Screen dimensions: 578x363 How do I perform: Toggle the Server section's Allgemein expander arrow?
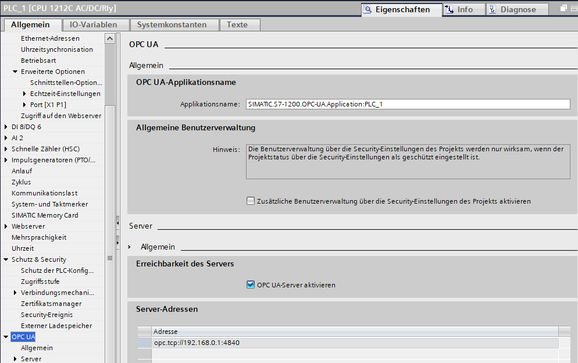130,247
